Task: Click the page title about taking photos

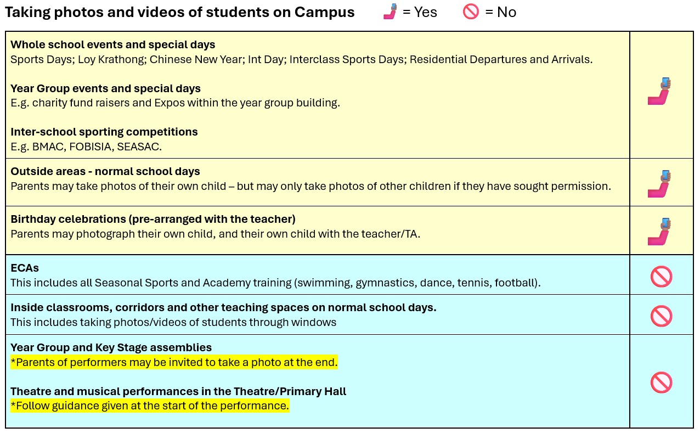Action: tap(180, 13)
